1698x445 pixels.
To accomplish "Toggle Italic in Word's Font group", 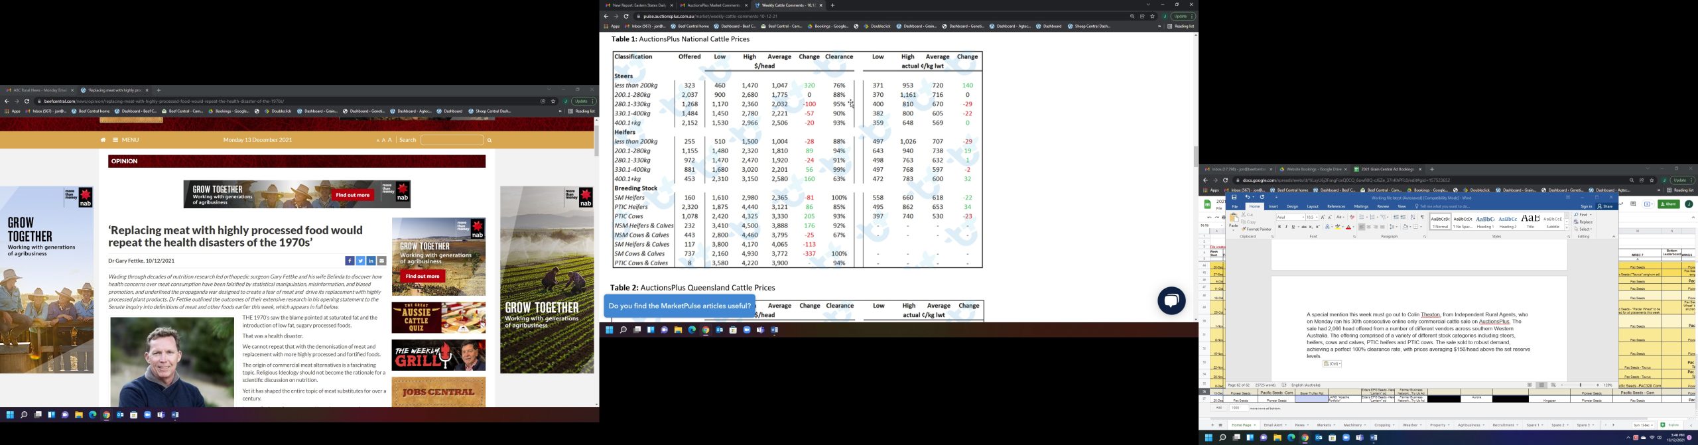I will [1286, 227].
